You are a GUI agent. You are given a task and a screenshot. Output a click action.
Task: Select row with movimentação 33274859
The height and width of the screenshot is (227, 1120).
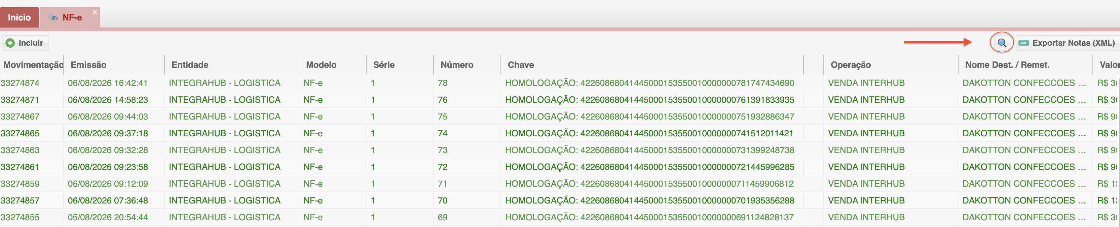tap(560, 184)
